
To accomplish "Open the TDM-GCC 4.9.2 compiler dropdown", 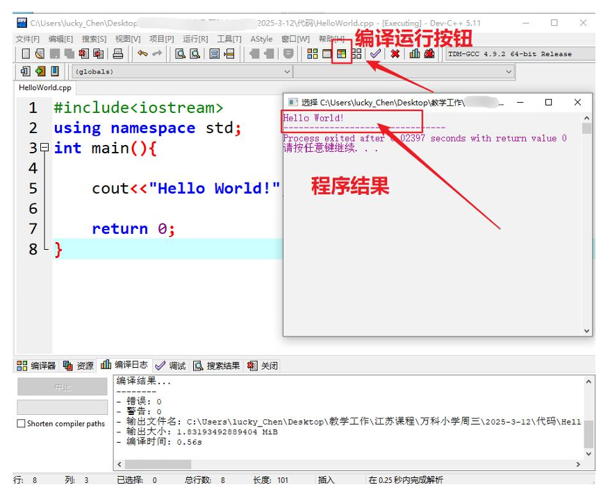I will point(521,54).
